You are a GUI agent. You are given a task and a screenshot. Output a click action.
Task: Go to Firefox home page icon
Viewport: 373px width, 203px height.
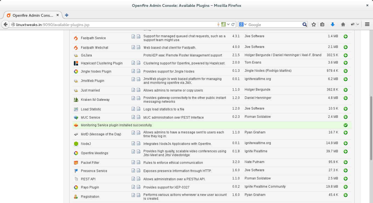pyautogui.click(x=343, y=24)
